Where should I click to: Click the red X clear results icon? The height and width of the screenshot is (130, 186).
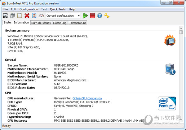pos(27,15)
